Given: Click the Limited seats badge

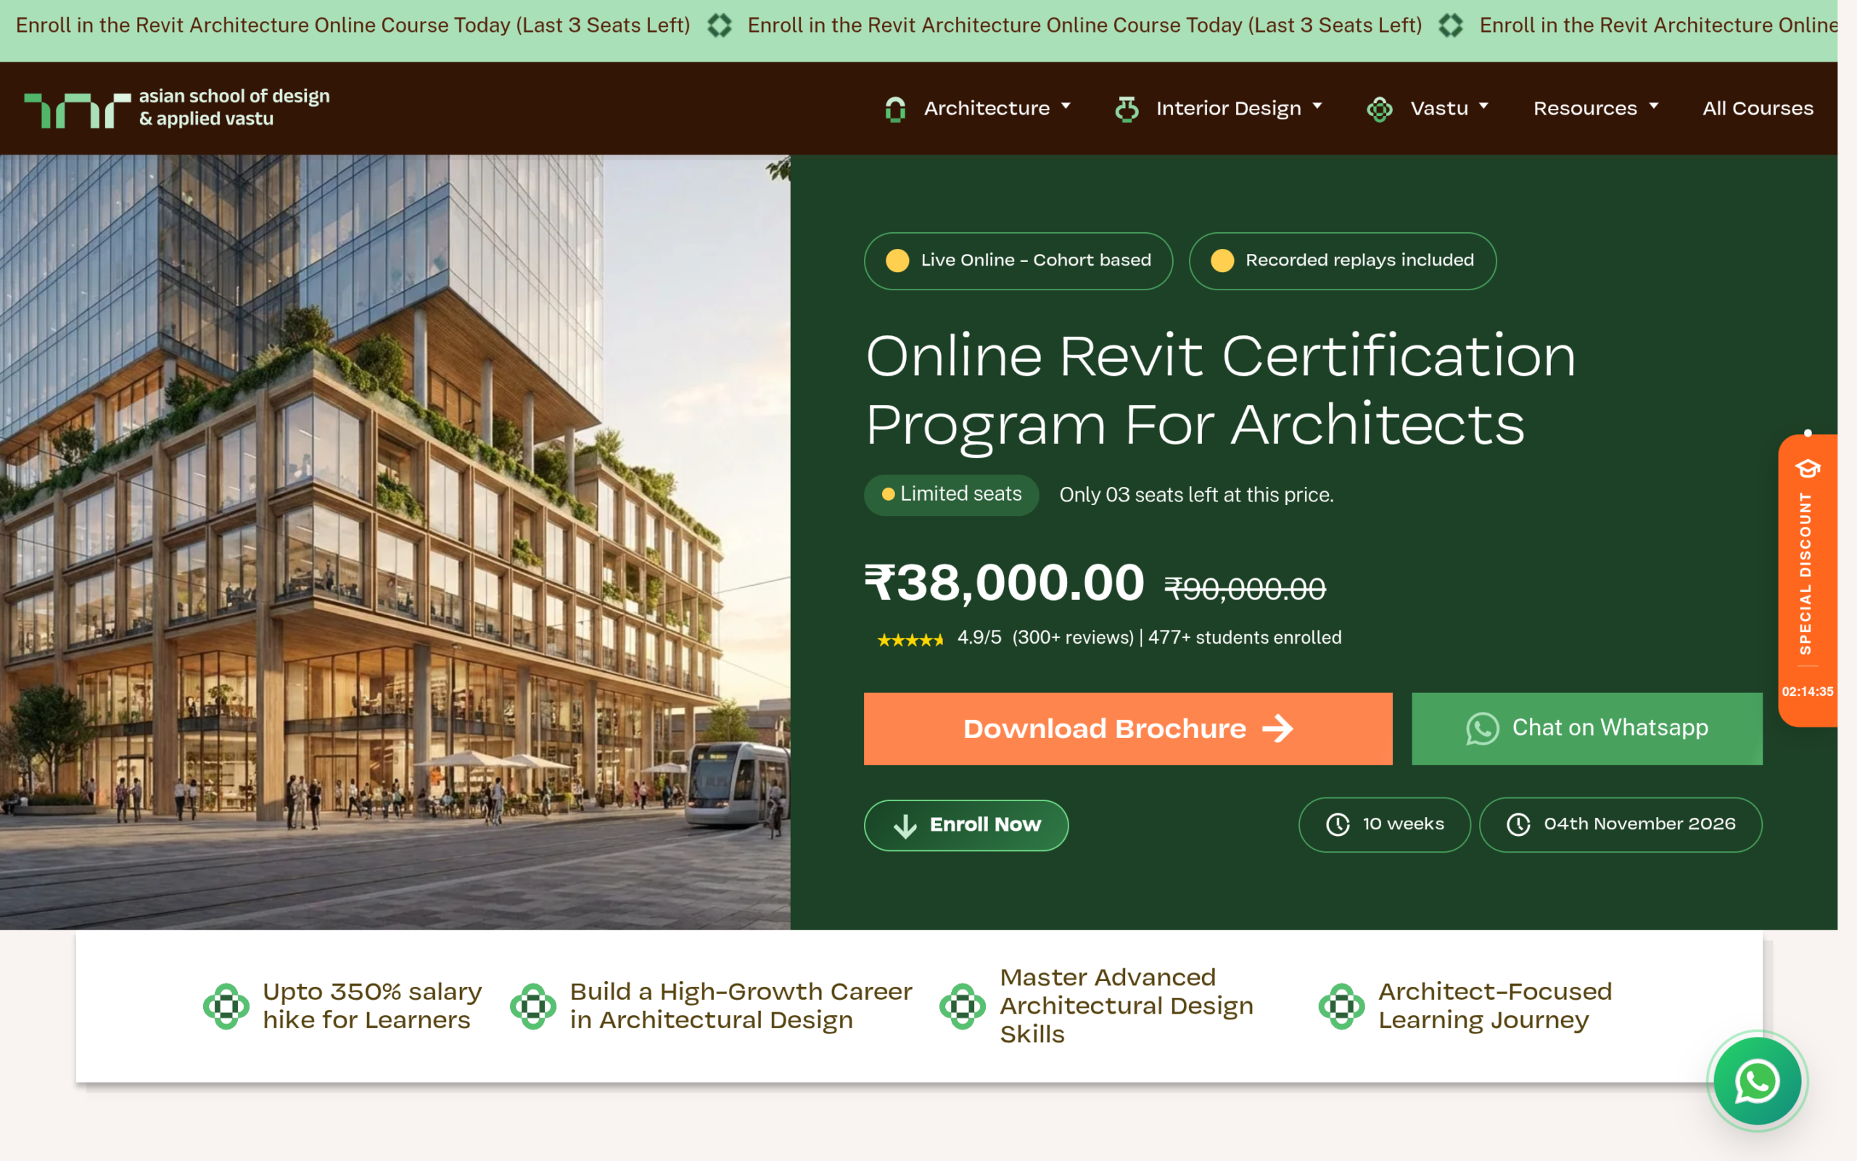Looking at the screenshot, I should point(952,494).
